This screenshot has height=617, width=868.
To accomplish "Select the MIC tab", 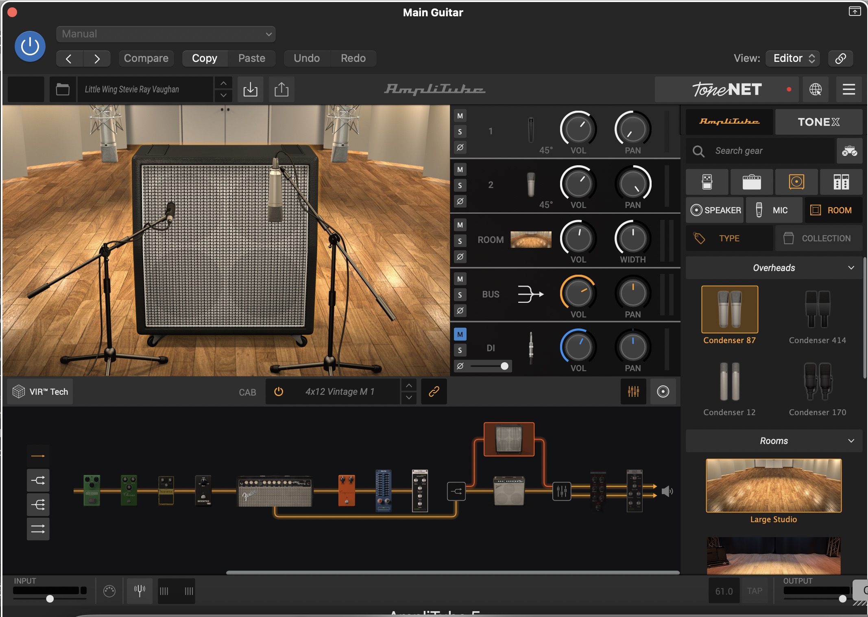I will point(774,210).
